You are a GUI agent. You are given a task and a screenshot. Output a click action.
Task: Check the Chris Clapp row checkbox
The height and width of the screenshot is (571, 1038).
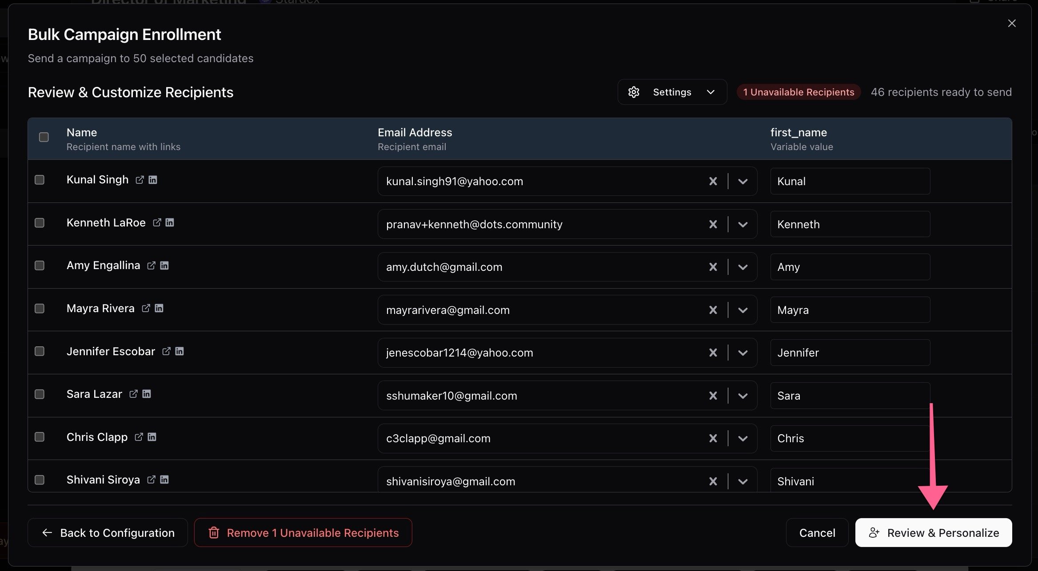tap(40, 437)
